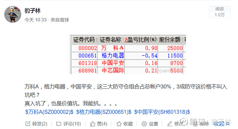Click the star favorite icon
This screenshot has height=129, width=238.
119,124
